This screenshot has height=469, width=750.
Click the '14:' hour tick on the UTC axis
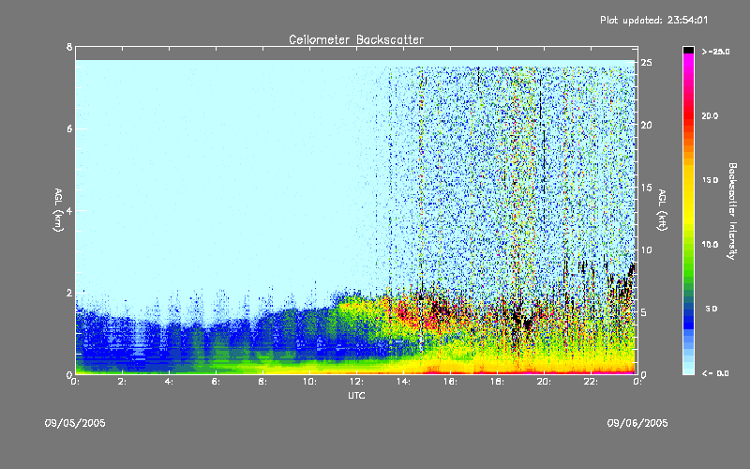[404, 382]
